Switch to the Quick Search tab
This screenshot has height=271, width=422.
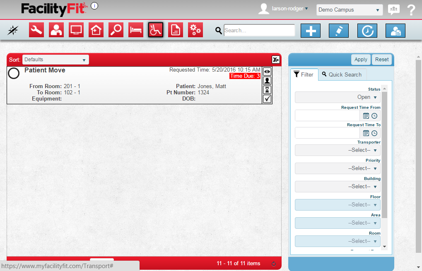pos(342,74)
